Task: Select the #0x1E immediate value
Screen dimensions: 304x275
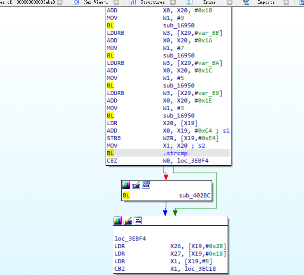Action: click(x=203, y=100)
